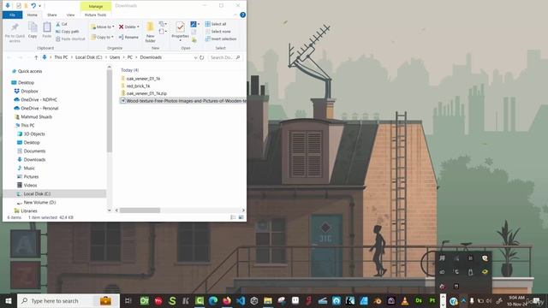This screenshot has width=548, height=308.
Task: Open Blender from the taskbar
Action: point(378,300)
